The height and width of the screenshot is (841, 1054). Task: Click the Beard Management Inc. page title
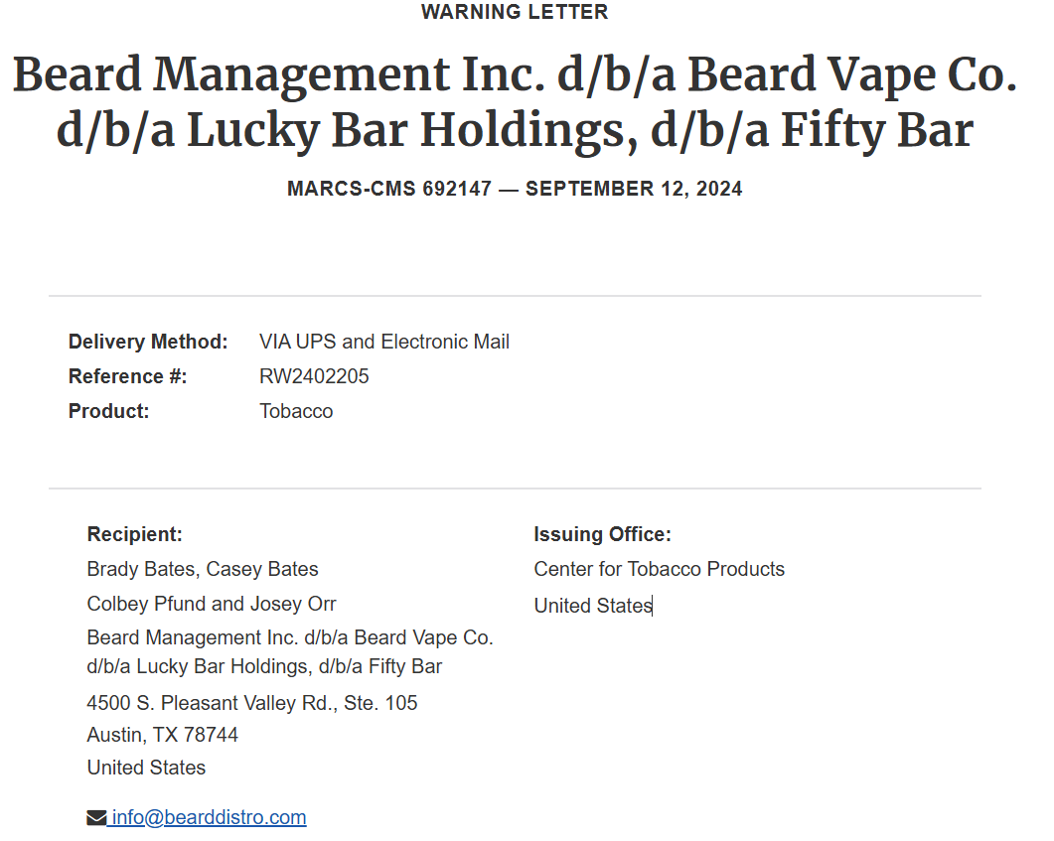[x=515, y=101]
